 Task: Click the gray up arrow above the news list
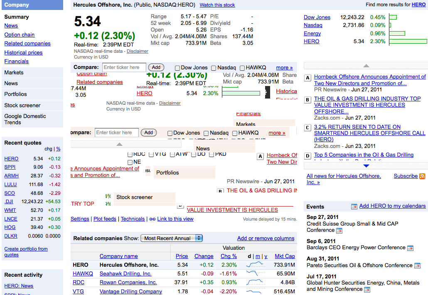(x=367, y=66)
